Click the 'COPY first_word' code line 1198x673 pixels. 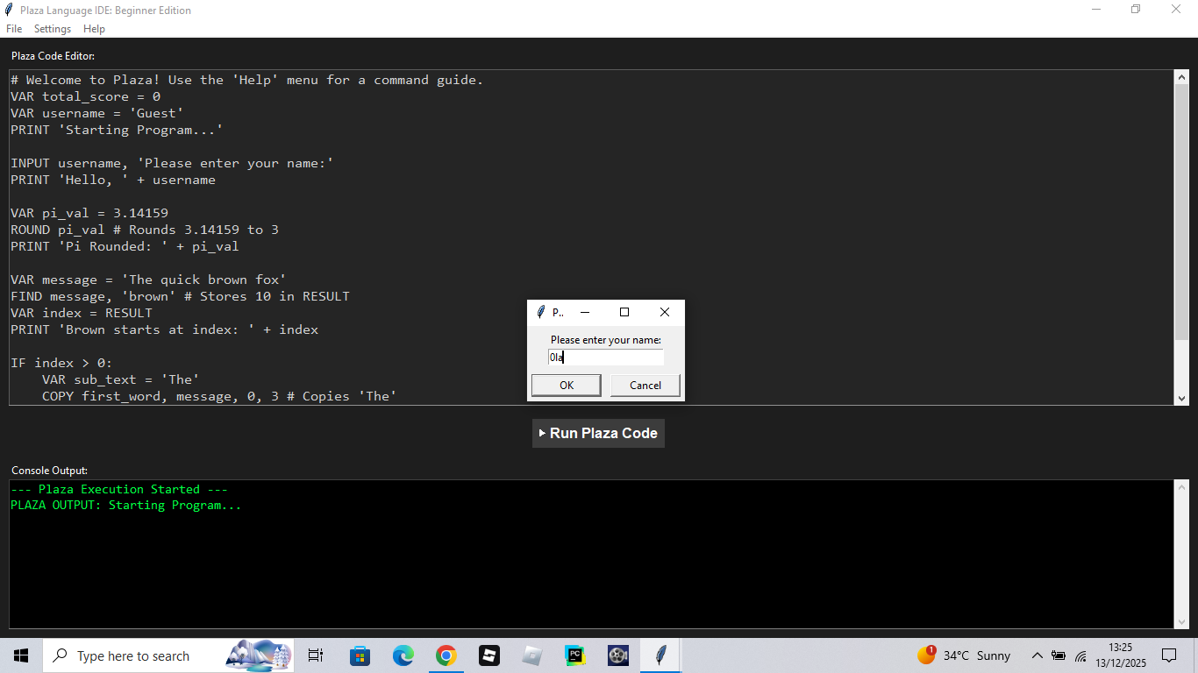pyautogui.click(x=219, y=396)
